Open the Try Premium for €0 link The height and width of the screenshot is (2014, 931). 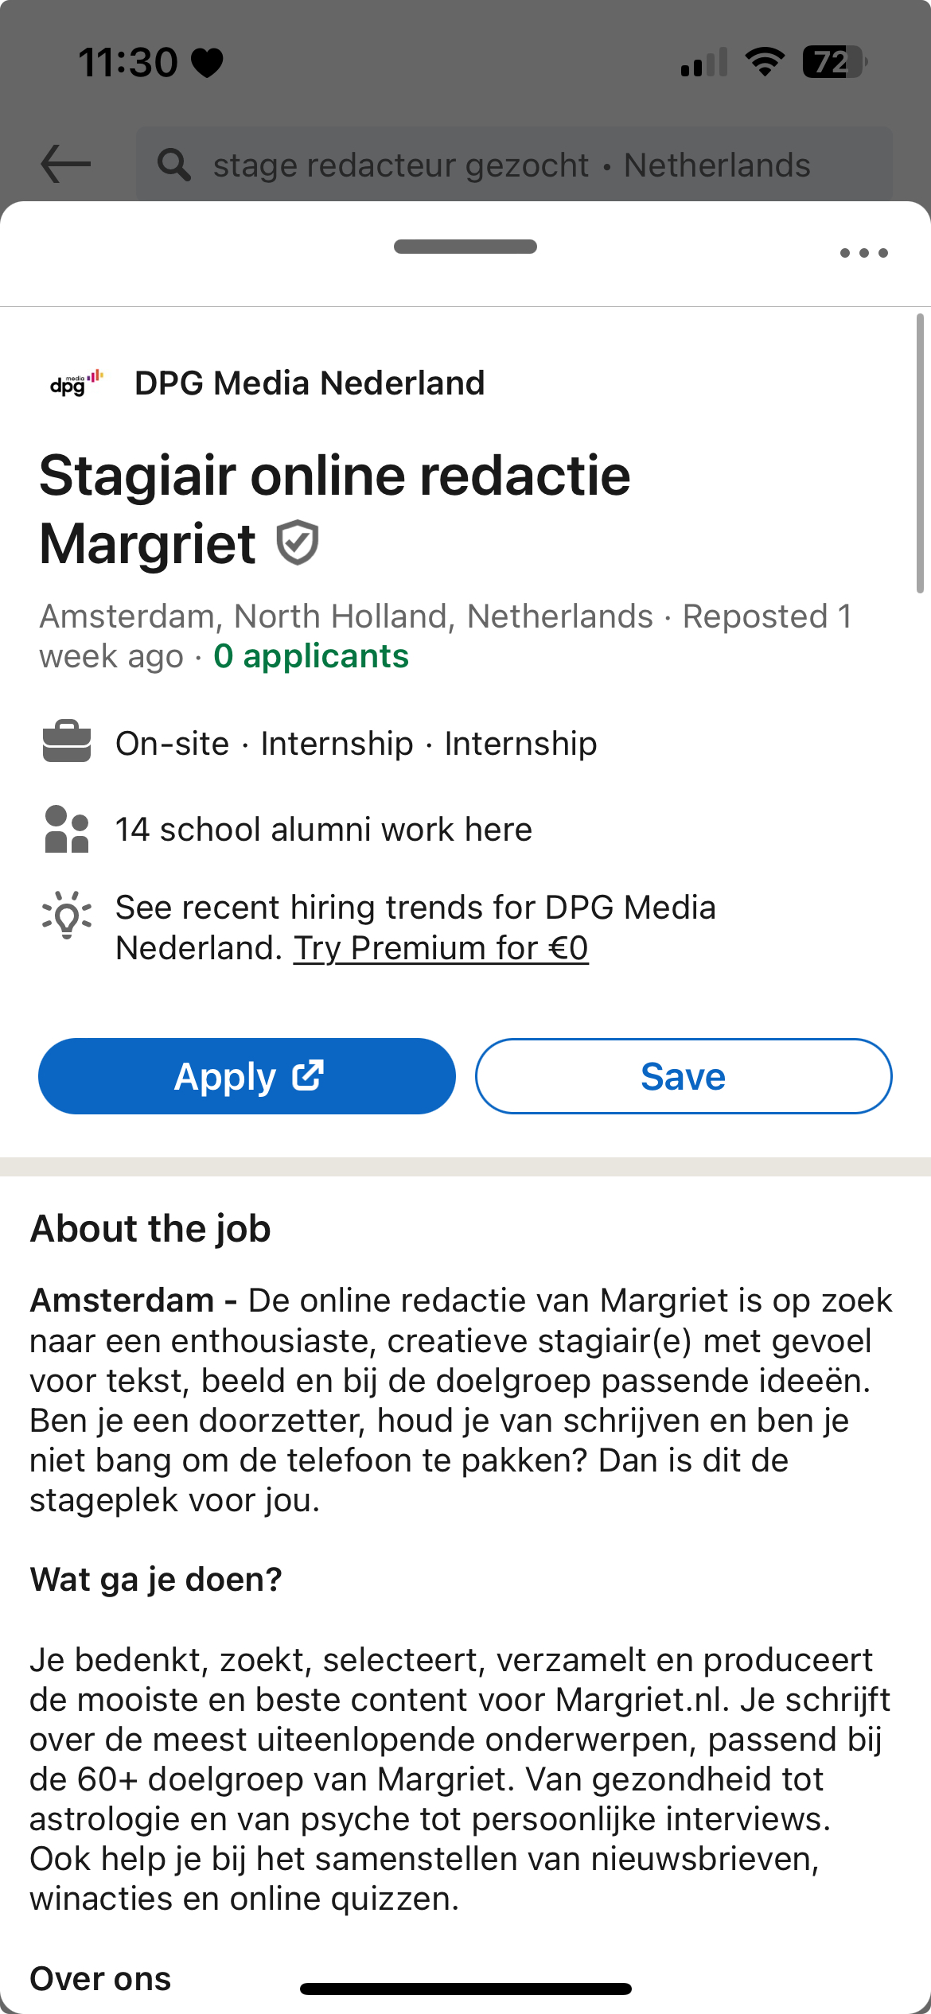[441, 948]
